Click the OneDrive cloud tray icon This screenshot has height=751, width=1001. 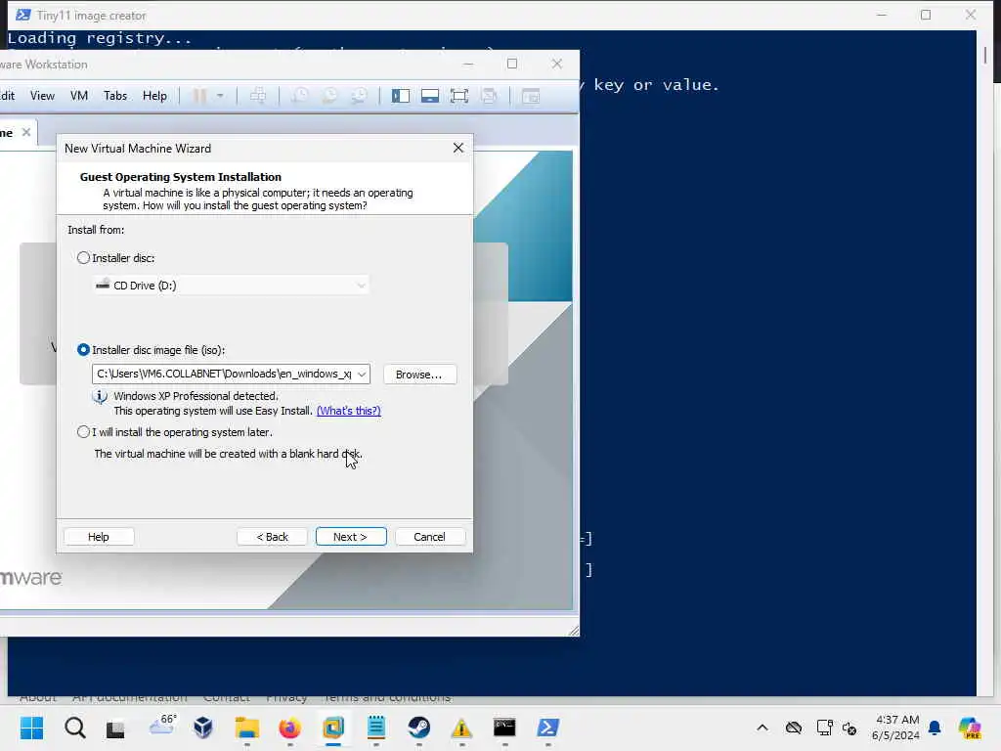point(794,728)
